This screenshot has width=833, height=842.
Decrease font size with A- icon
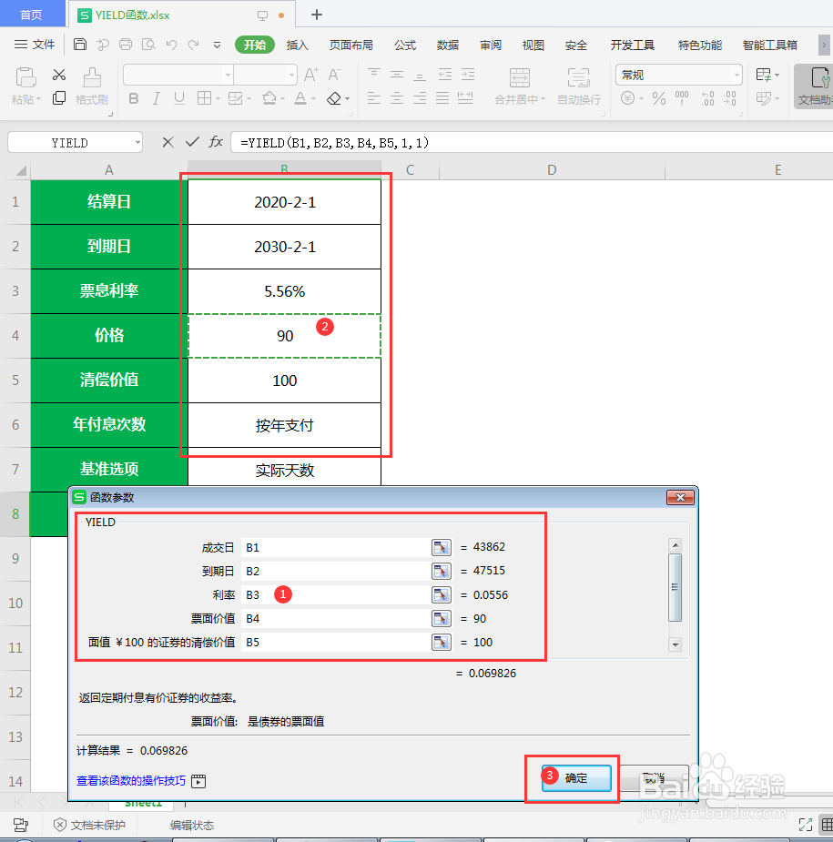335,75
